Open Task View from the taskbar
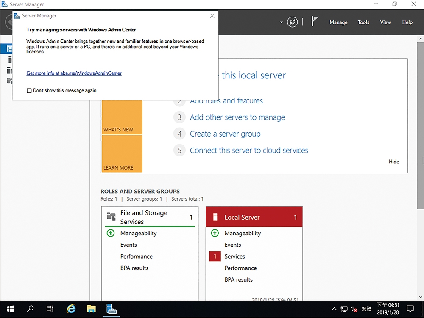The height and width of the screenshot is (318, 424). pos(50,309)
